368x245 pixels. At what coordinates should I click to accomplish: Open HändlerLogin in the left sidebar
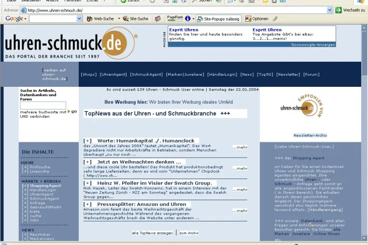pyautogui.click(x=42, y=190)
